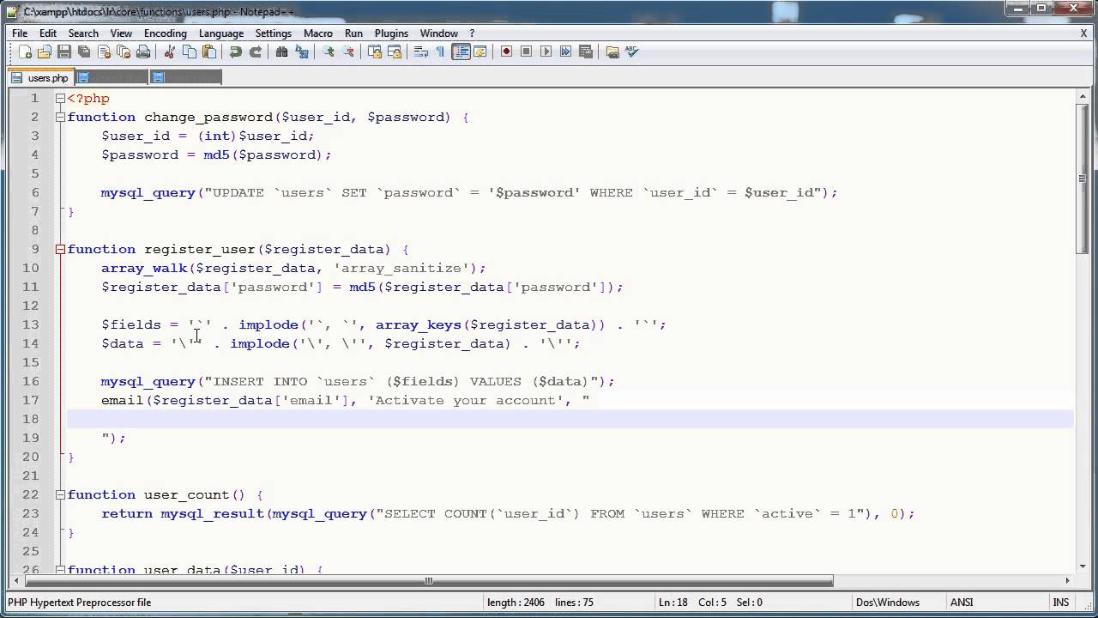Open the Edit menu
This screenshot has height=618, width=1098.
click(48, 33)
